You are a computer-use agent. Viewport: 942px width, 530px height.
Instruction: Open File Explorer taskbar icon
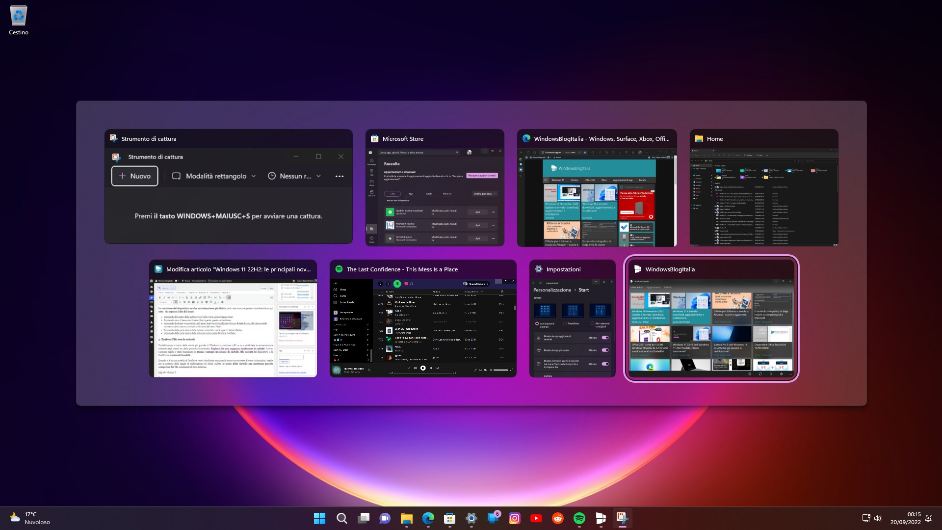[x=407, y=518]
